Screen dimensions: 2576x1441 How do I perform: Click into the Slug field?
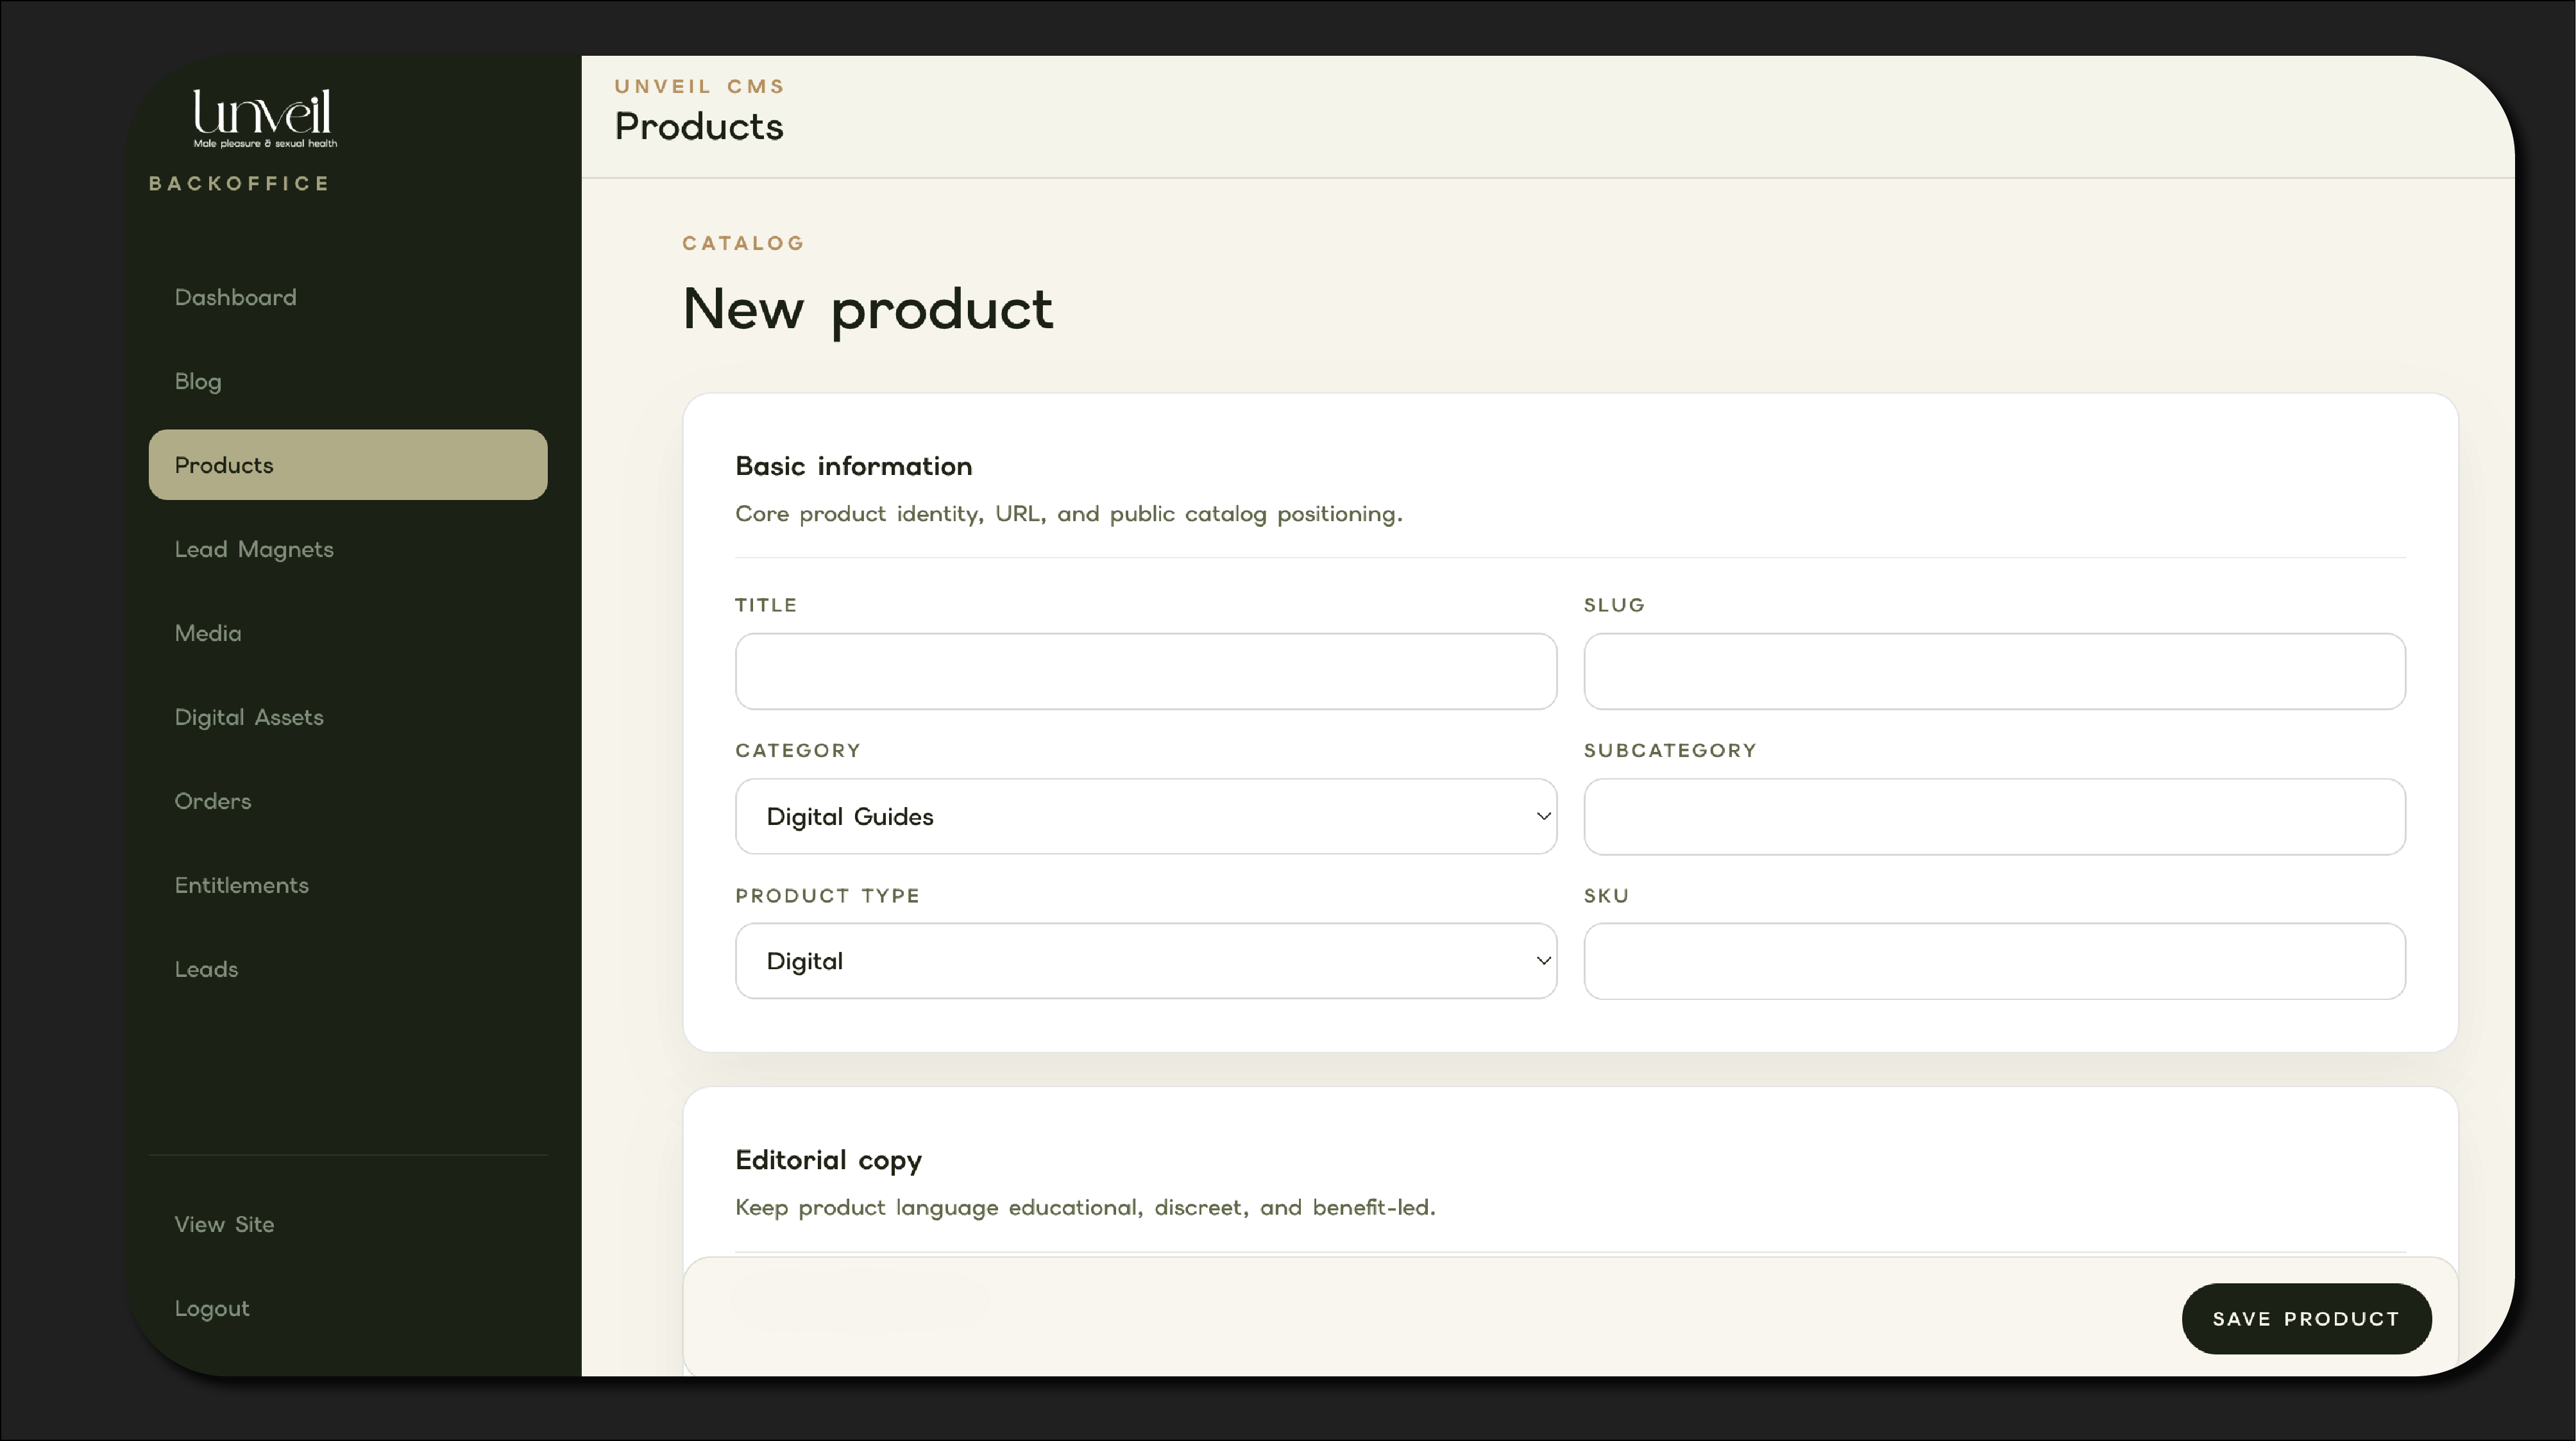pyautogui.click(x=1994, y=672)
